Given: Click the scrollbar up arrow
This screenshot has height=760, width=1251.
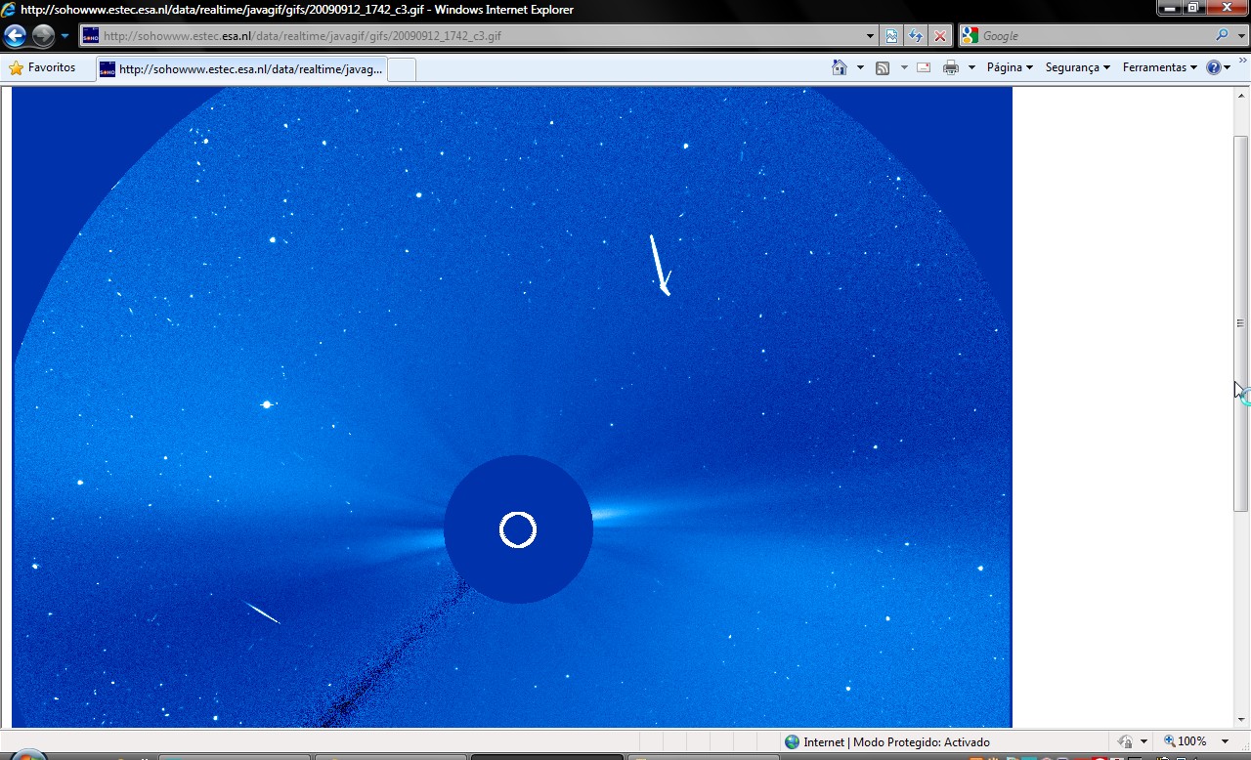Looking at the screenshot, I should 1241,95.
